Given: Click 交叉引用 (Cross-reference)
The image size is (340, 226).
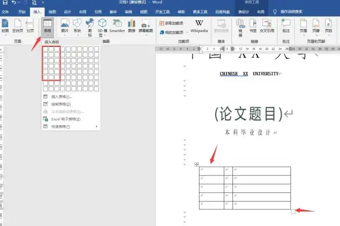Looking at the screenshot, I should [267, 26].
